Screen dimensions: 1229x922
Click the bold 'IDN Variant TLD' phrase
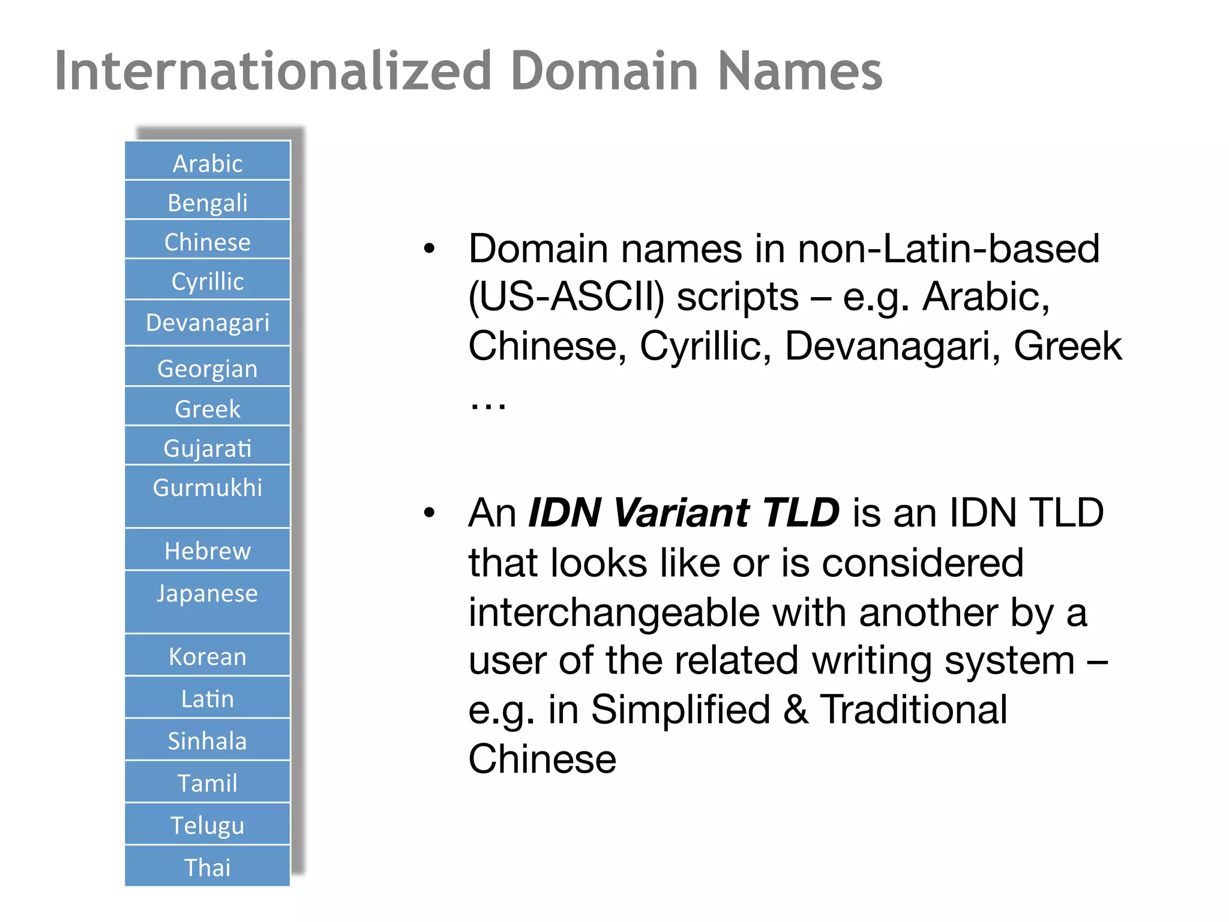point(684,513)
